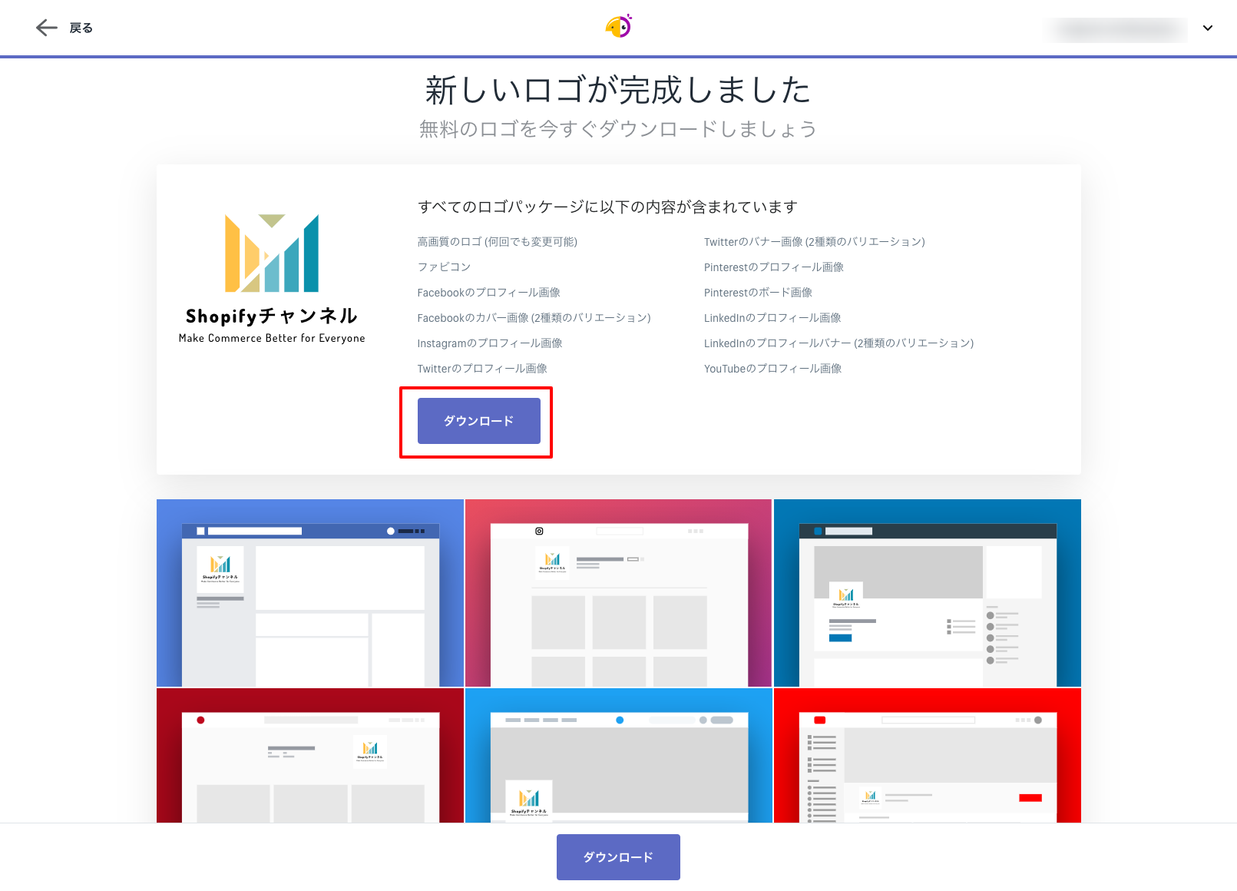Click Twitterのプロフィール画像 item
This screenshot has width=1237, height=891.
tap(482, 369)
